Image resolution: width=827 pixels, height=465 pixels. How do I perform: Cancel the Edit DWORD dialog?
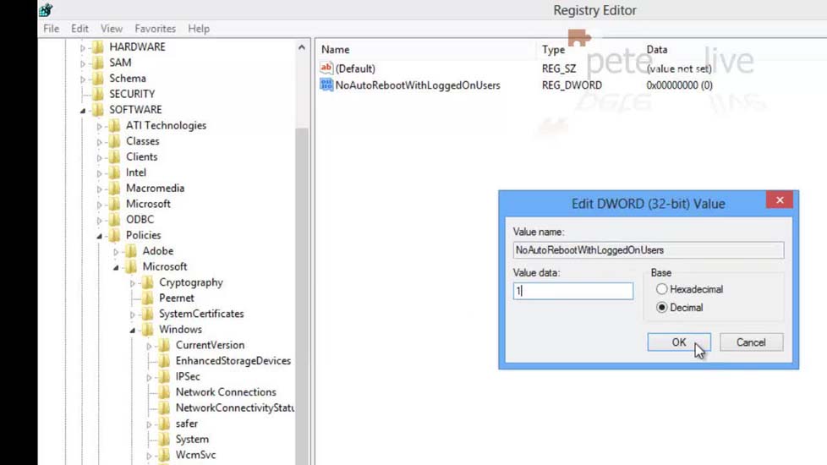coord(751,342)
